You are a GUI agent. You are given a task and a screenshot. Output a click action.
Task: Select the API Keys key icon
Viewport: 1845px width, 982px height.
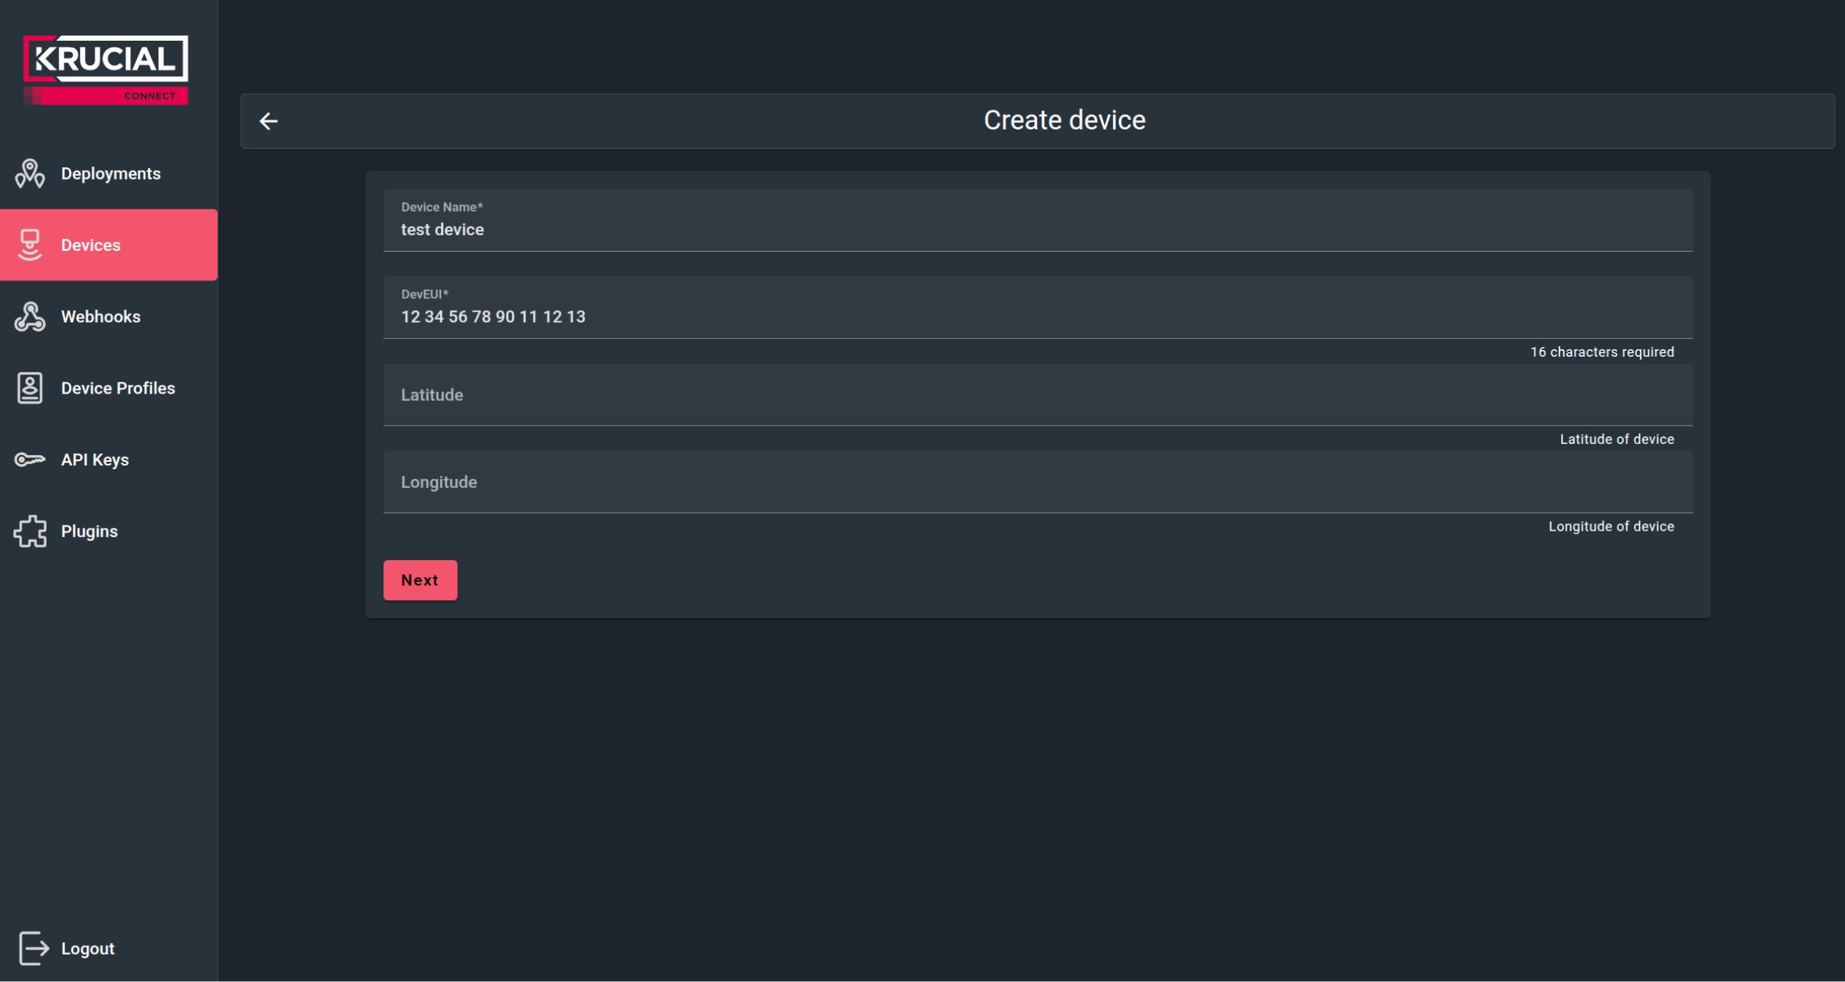click(x=30, y=459)
